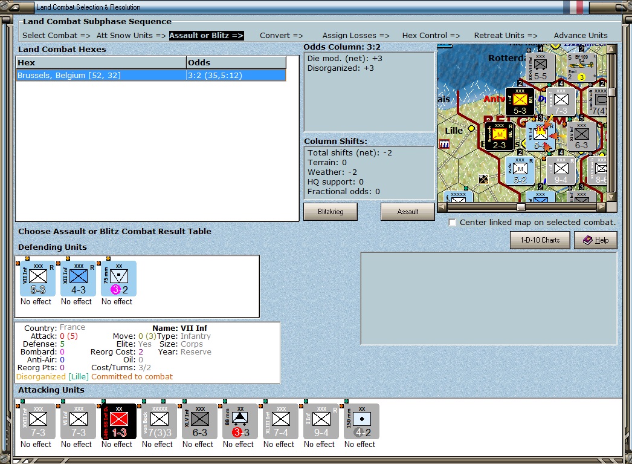Click the Weather: -2 column shift line

click(x=332, y=172)
